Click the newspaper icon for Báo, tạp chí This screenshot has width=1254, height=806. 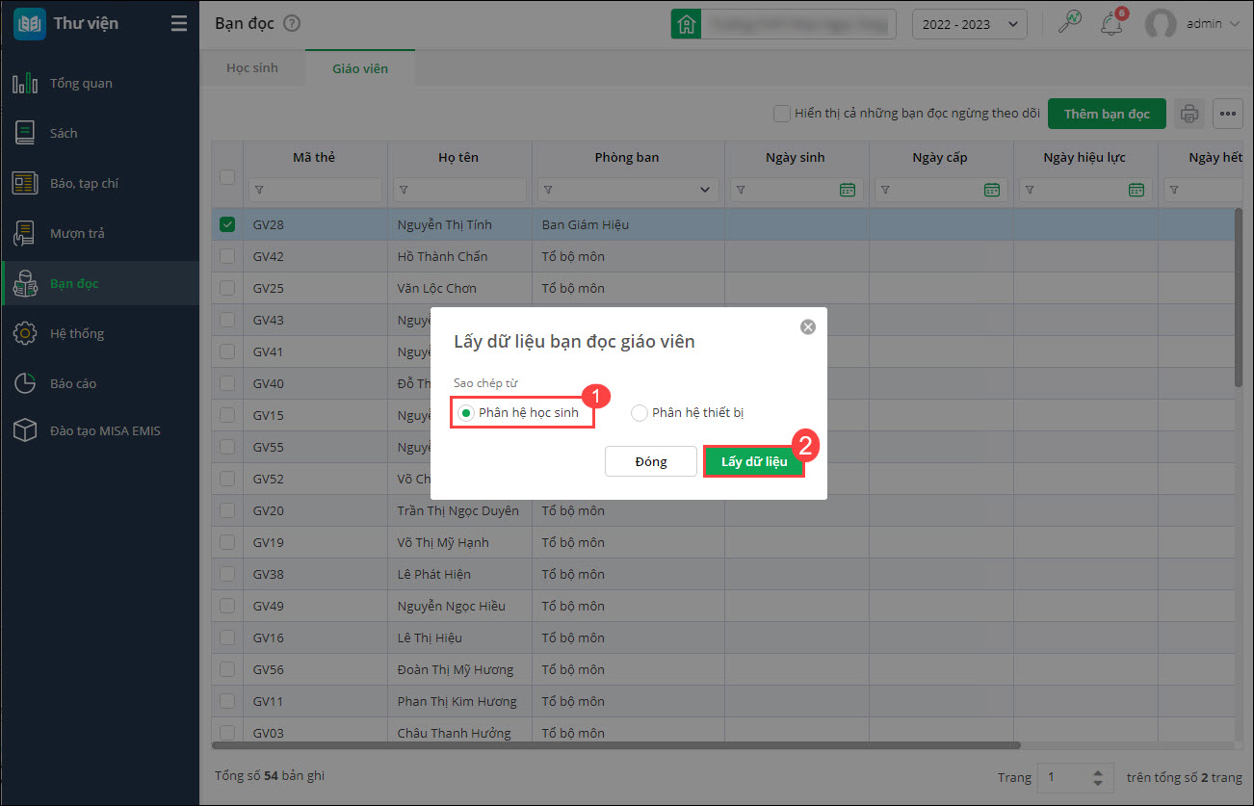tap(25, 183)
